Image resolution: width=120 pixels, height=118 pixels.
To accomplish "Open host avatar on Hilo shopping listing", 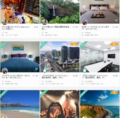I will pyautogui.click(x=5, y=22).
